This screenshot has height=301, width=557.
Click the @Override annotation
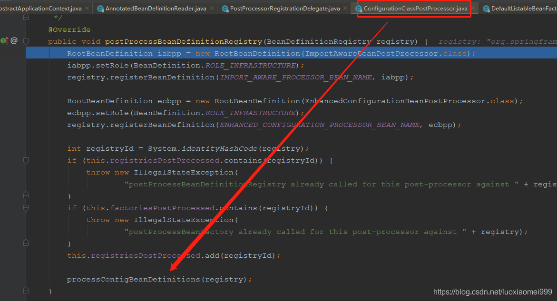[69, 30]
